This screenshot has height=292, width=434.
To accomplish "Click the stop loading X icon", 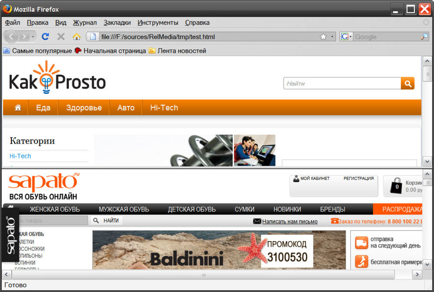I will (x=61, y=37).
